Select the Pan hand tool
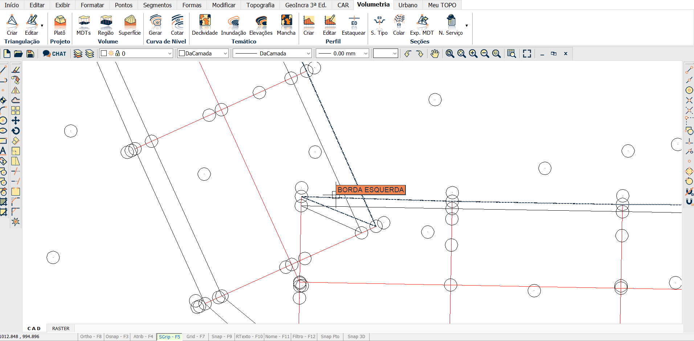 click(x=434, y=54)
